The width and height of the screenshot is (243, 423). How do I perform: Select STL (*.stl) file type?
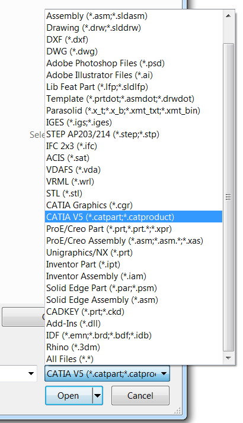133,193
